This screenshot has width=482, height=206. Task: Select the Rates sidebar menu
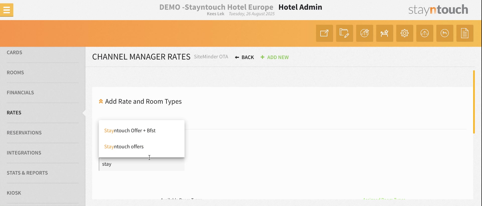[14, 113]
